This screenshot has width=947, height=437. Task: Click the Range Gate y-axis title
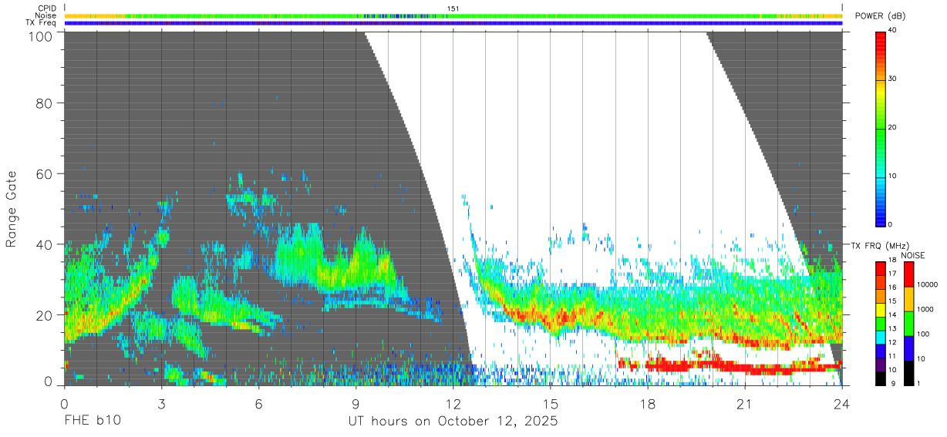click(x=12, y=209)
